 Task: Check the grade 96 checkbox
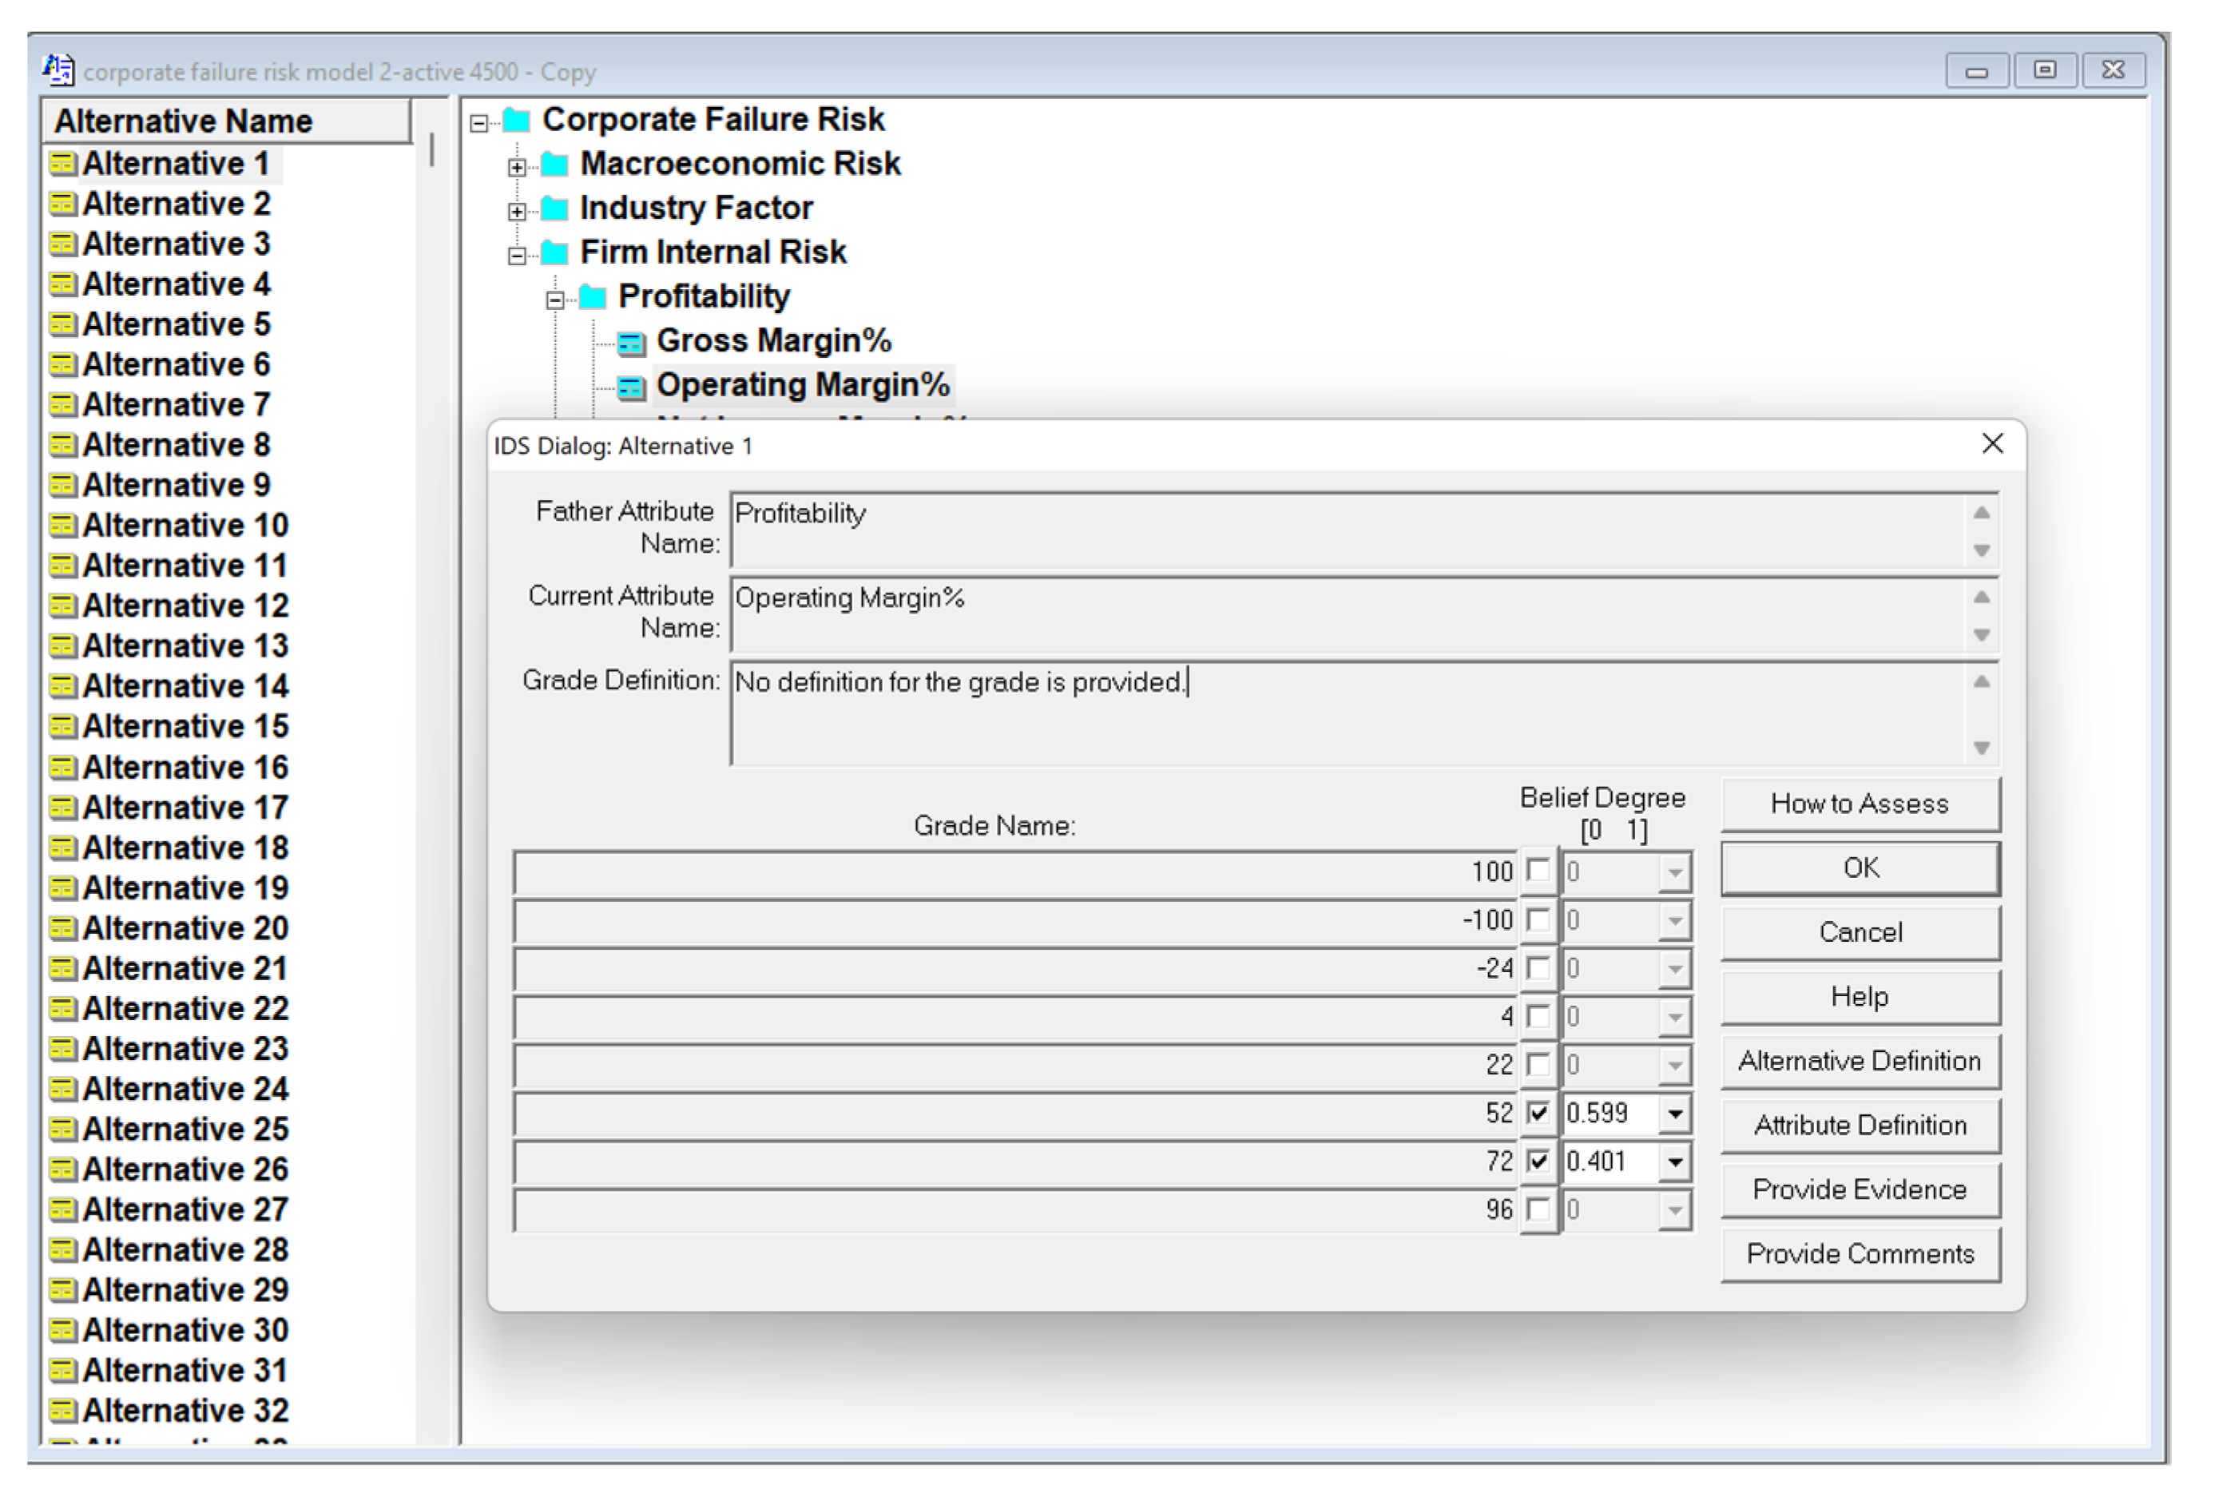[x=1538, y=1209]
